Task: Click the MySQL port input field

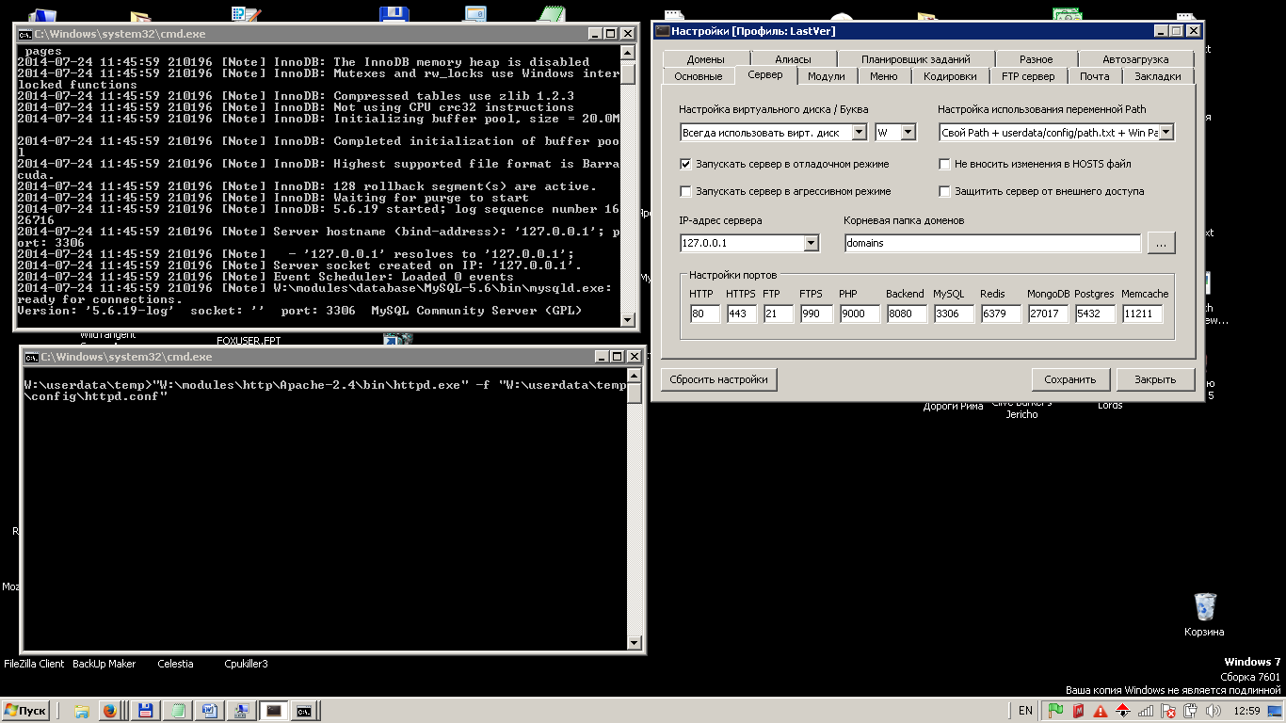Action: pyautogui.click(x=953, y=313)
